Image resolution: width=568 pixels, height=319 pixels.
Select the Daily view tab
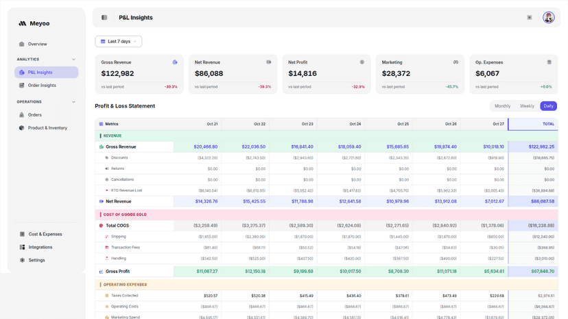point(548,106)
